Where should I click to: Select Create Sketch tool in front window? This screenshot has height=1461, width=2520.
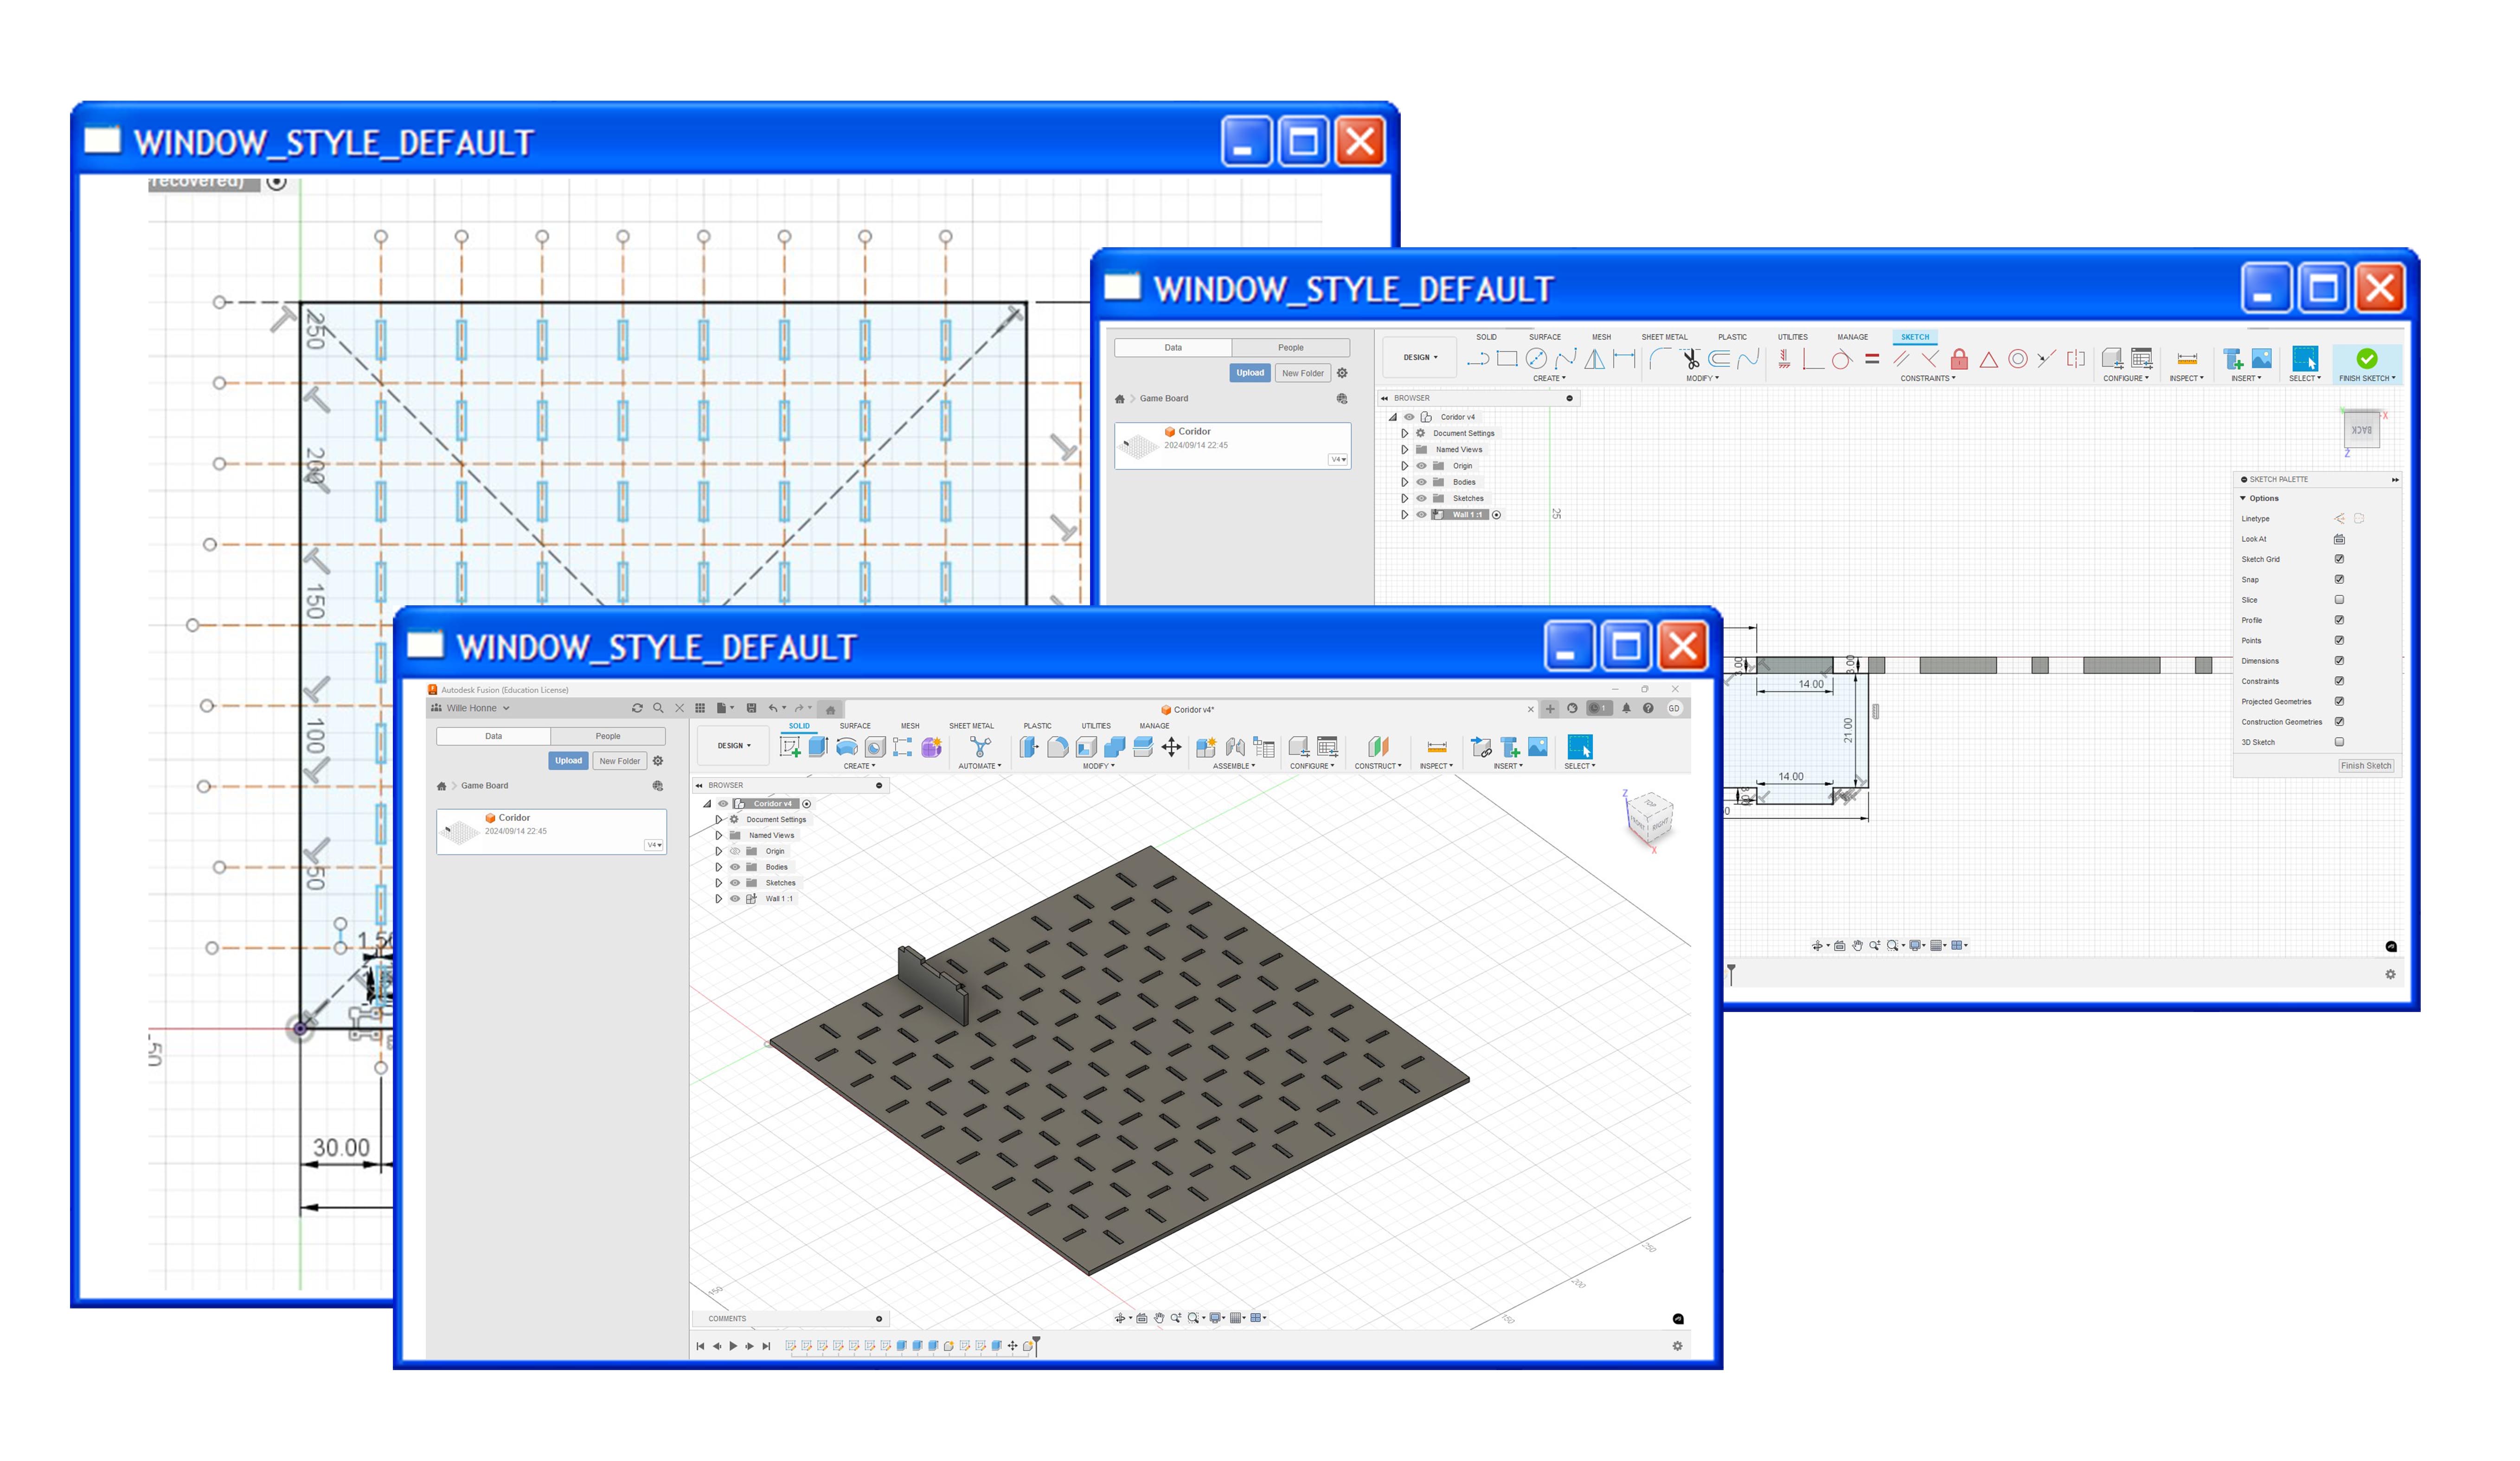(x=790, y=747)
